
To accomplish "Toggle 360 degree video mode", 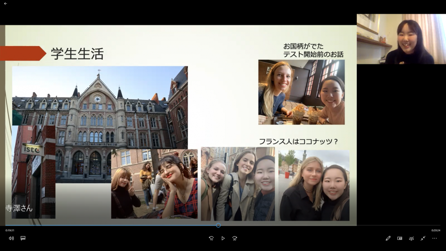I will click(411, 238).
